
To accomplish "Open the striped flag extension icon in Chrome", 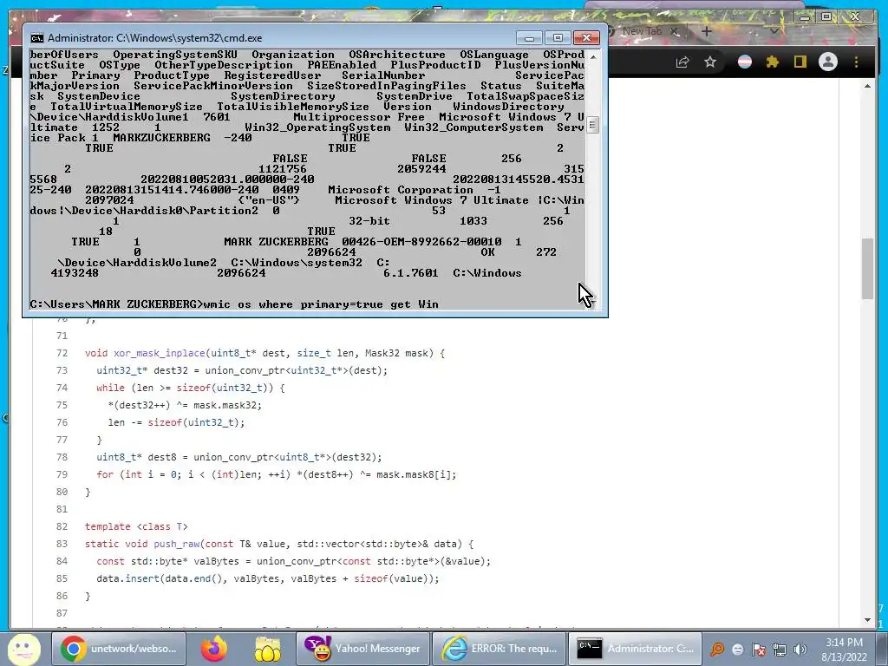I will point(745,62).
